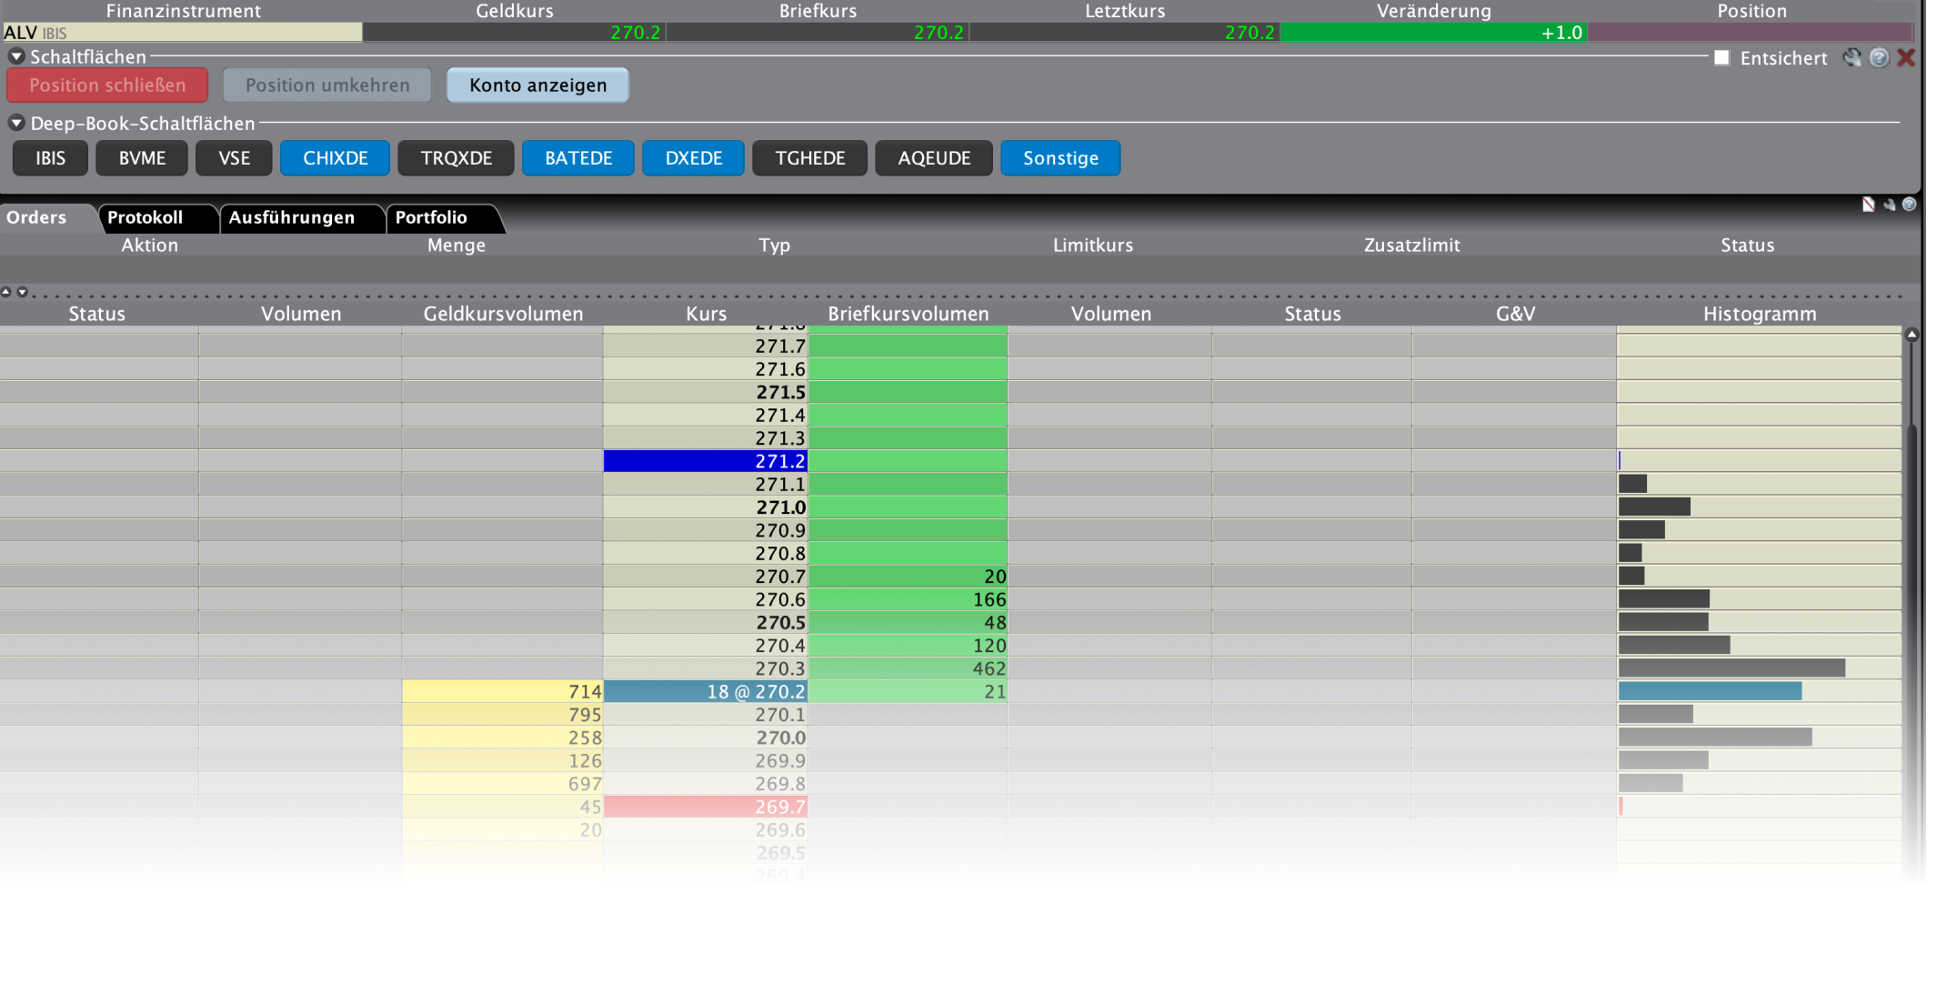Click the blue highlighted 271.2 price cell

click(x=706, y=461)
